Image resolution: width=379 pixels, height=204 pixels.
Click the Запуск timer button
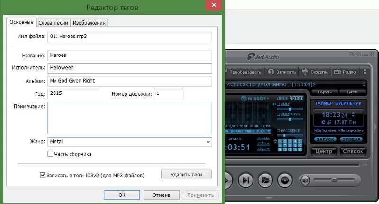325,139
